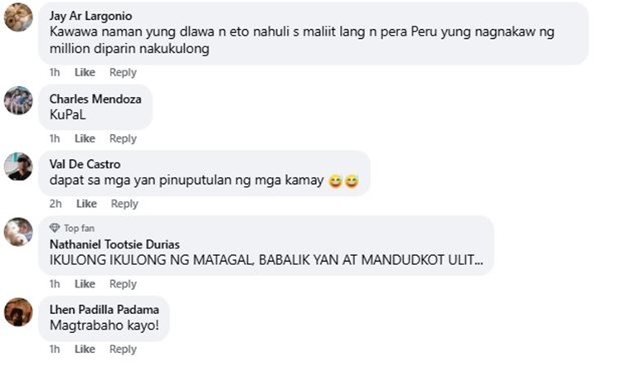Open Lhen Padilla Padama's profile picture

[18, 312]
